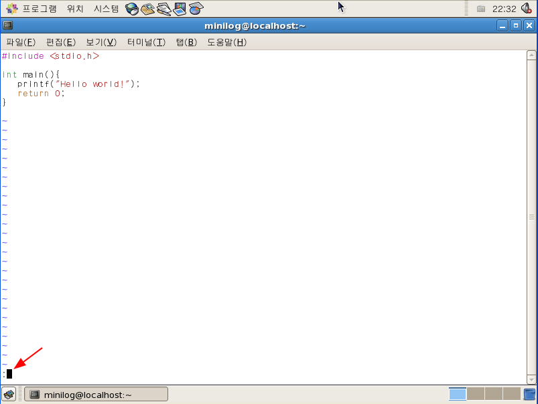Switch to the second workspace
This screenshot has width=538, height=404.
pyautogui.click(x=476, y=394)
